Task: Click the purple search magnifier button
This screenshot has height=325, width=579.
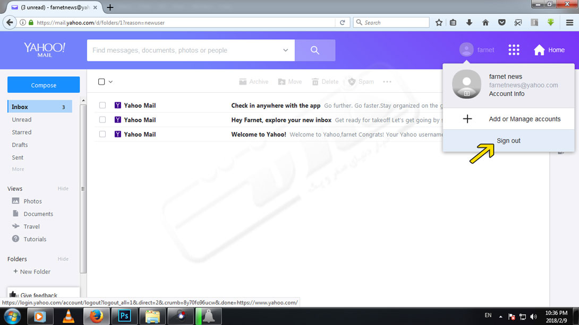Action: (x=315, y=50)
